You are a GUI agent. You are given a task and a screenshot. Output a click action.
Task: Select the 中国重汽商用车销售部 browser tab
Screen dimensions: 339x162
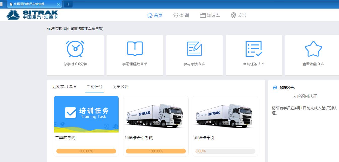[x=35, y=4]
